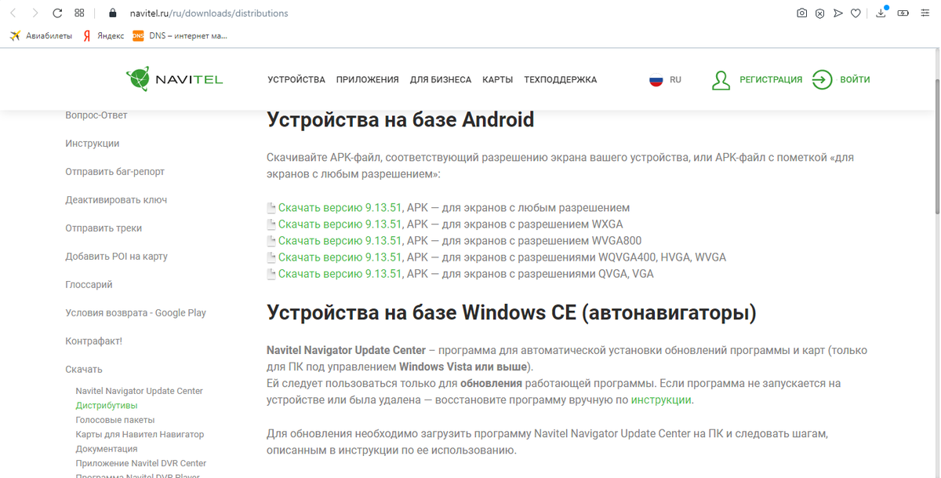Open the УСТРОЙСТВА menu
The width and height of the screenshot is (941, 478).
click(296, 80)
